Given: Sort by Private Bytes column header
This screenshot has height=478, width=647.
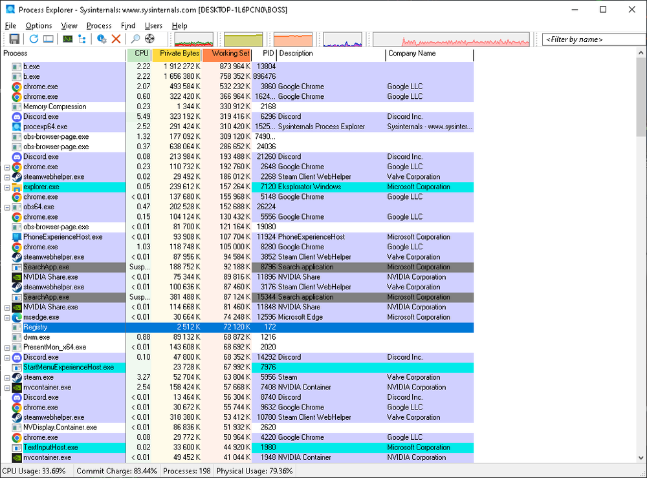Looking at the screenshot, I should (x=177, y=54).
